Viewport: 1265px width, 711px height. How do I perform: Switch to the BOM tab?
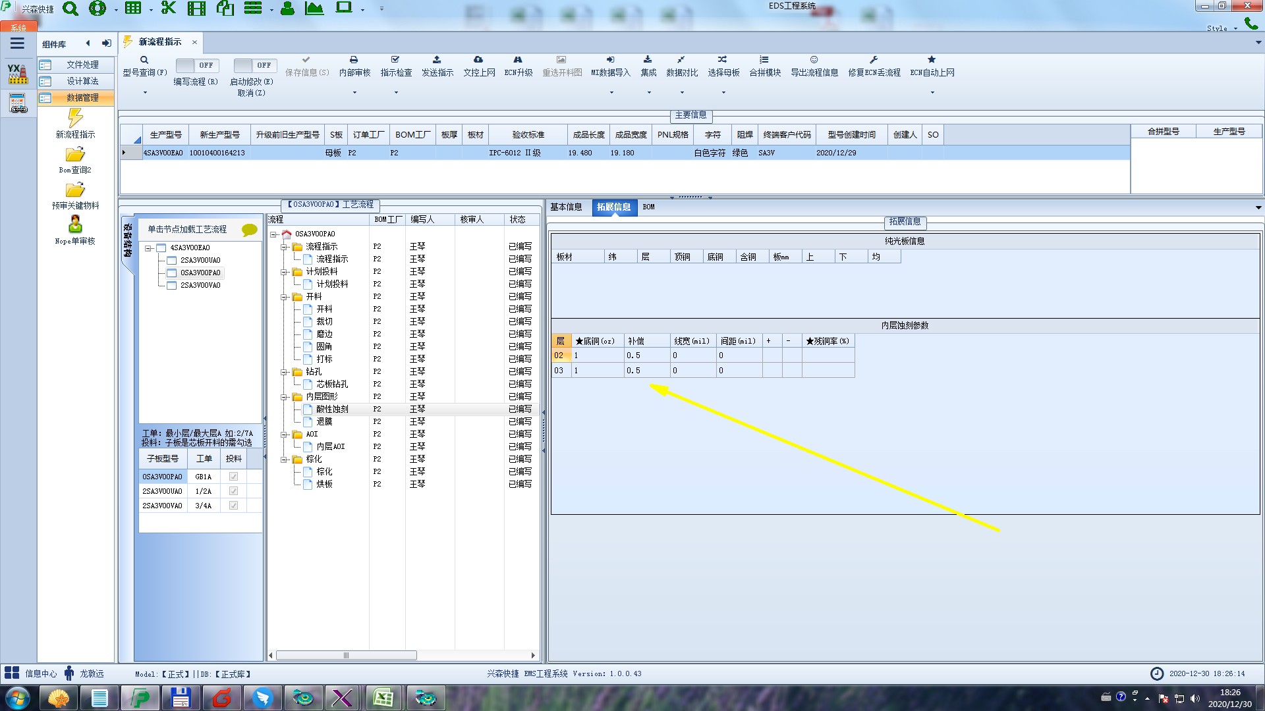pos(648,207)
